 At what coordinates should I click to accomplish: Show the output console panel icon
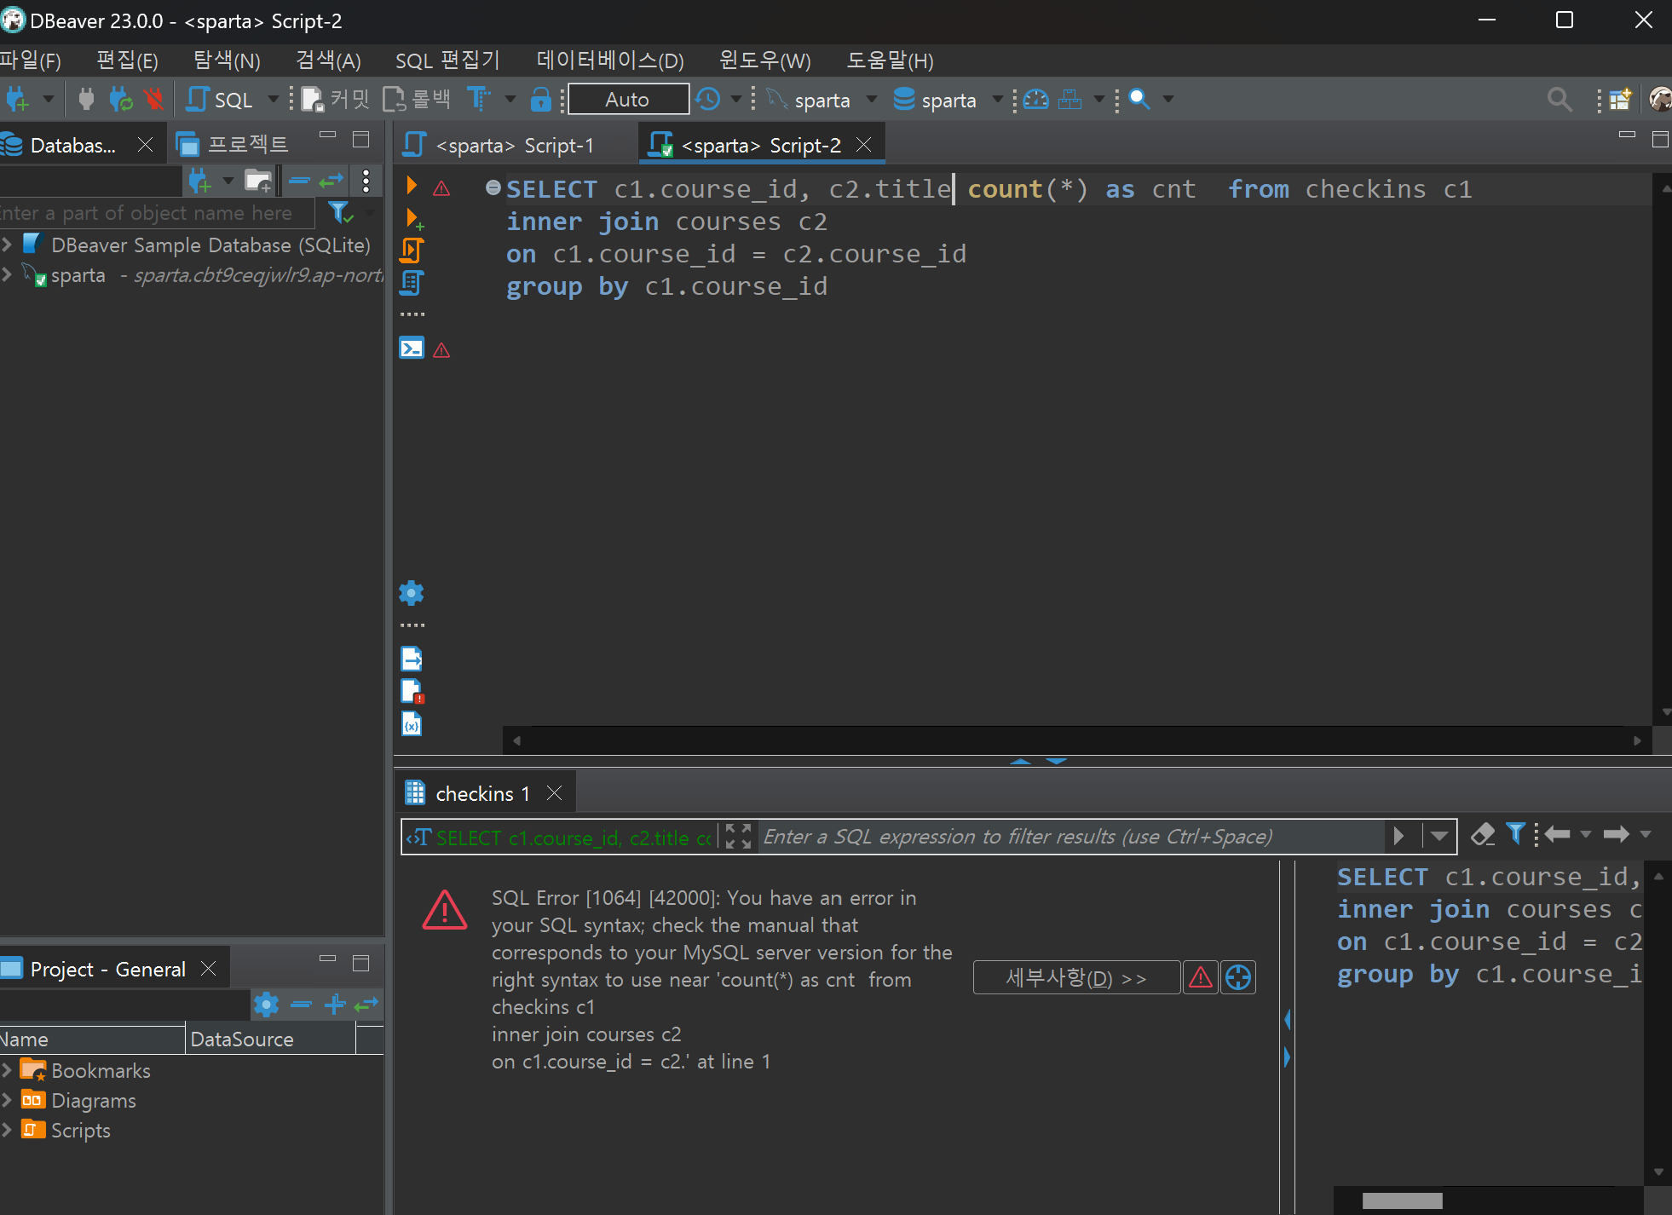click(412, 348)
